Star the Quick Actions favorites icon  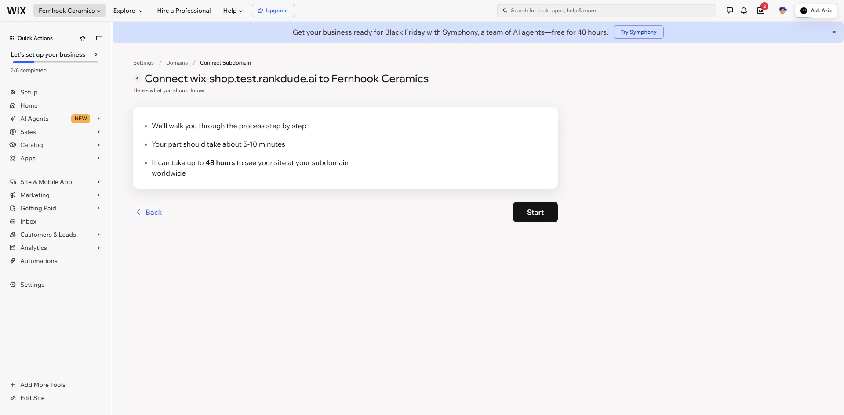point(83,38)
